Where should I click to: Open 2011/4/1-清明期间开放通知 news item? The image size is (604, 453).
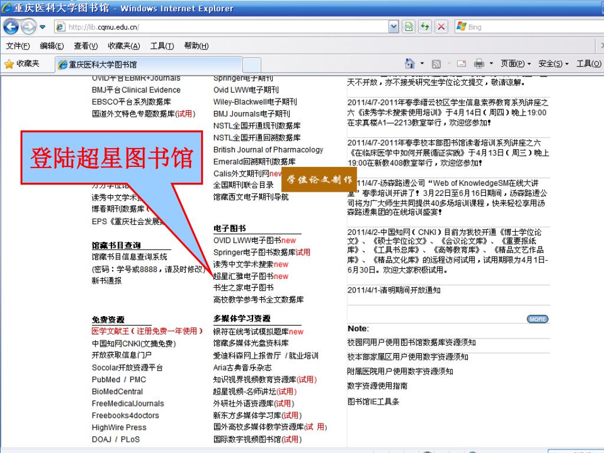393,290
